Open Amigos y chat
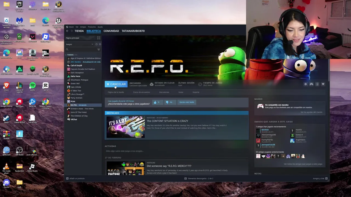Screen dimensions: 351x197 click(x=320, y=178)
